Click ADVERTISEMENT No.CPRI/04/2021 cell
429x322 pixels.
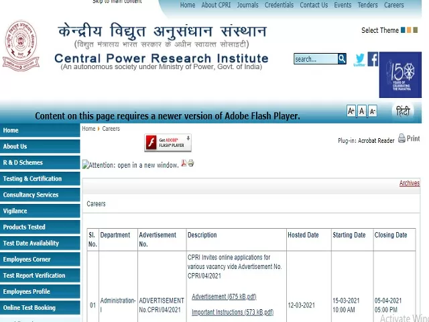pos(162,305)
